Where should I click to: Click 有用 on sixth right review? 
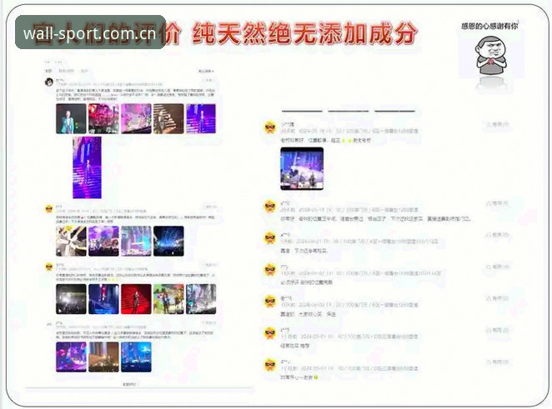click(x=498, y=330)
